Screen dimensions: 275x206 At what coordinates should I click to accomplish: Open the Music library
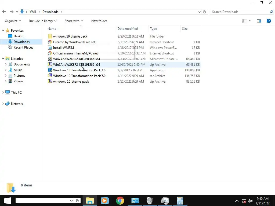(x=18, y=70)
